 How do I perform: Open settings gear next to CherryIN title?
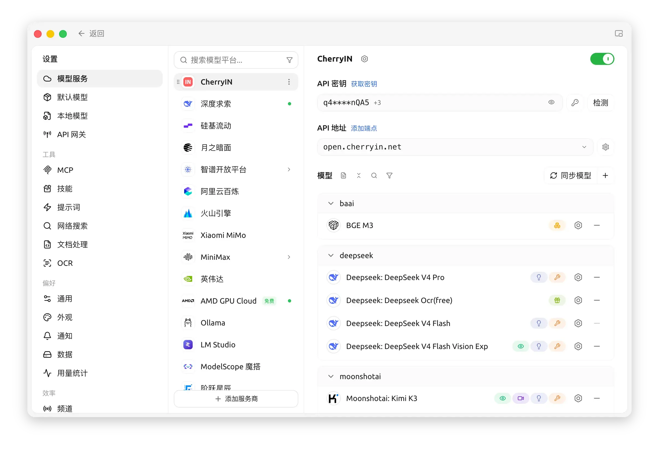tap(364, 59)
